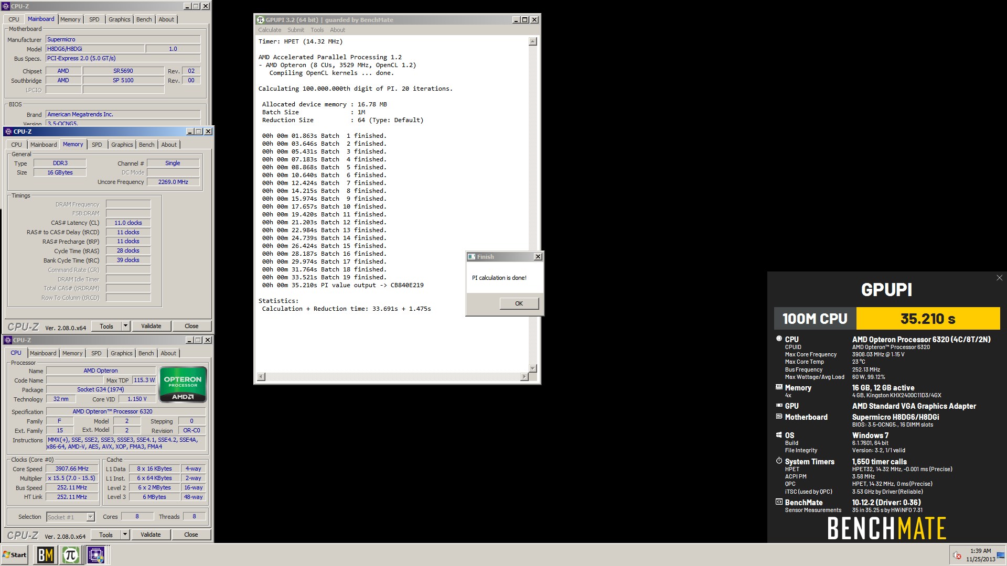Open the BenchMate taskbar icon
The width and height of the screenshot is (1007, 566).
tap(45, 555)
